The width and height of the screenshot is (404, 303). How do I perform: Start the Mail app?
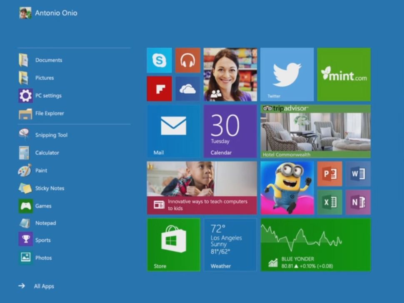[173, 131]
